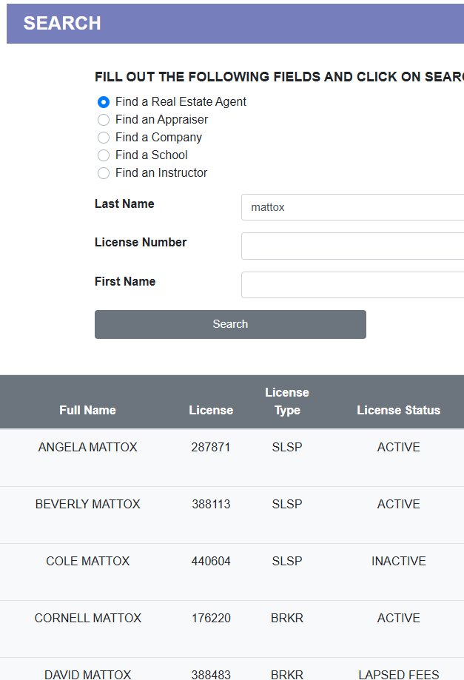The height and width of the screenshot is (680, 464).
Task: Click the License Type column header
Action: pos(287,401)
